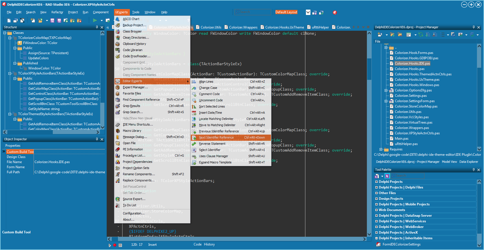Collapse Delphi Projects | Inheritable Items category
Image resolution: width=484 pixels, height=250 pixels.
click(x=376, y=238)
